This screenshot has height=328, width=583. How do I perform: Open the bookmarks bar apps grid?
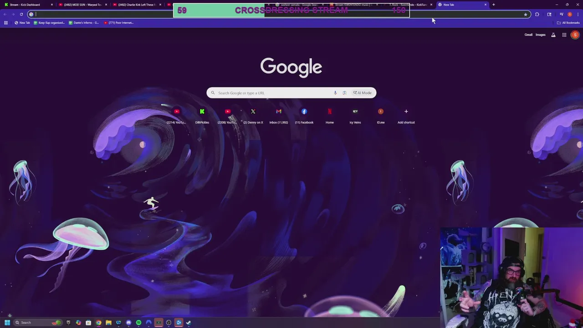(x=5, y=23)
